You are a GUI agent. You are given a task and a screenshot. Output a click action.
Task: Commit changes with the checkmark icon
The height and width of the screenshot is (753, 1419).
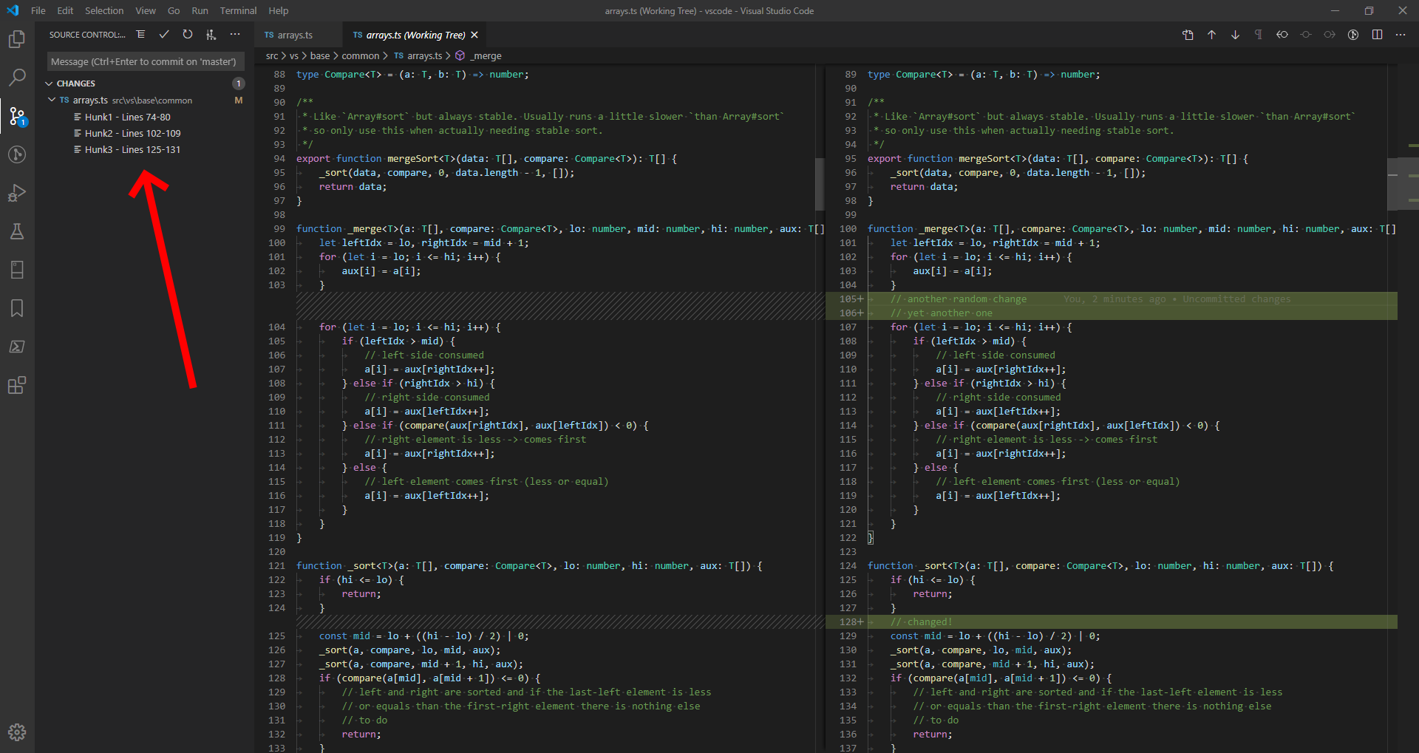[x=164, y=34]
